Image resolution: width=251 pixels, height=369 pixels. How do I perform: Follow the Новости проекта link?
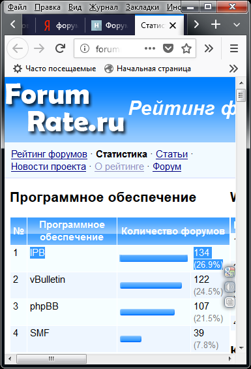(x=48, y=167)
